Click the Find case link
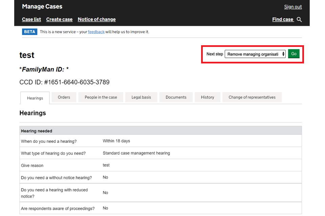The height and width of the screenshot is (216, 325). [x=283, y=19]
